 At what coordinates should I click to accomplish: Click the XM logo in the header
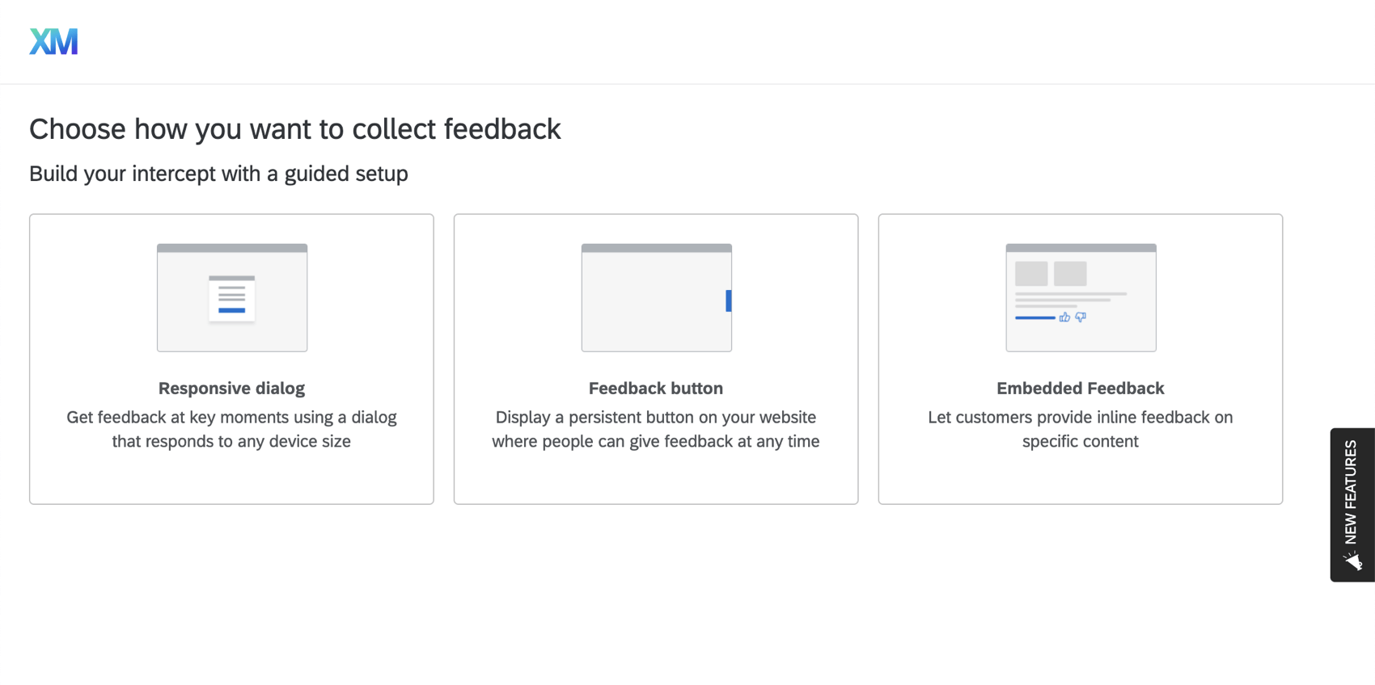[53, 40]
